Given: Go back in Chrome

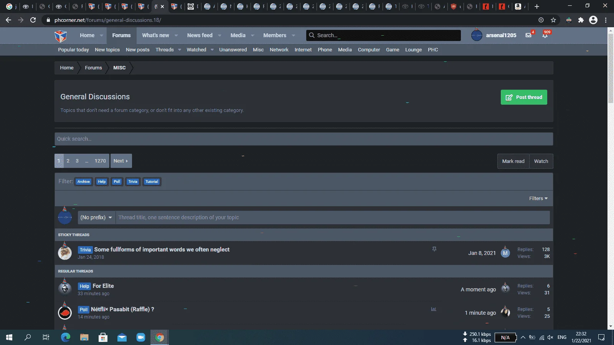Looking at the screenshot, I should click(8, 20).
